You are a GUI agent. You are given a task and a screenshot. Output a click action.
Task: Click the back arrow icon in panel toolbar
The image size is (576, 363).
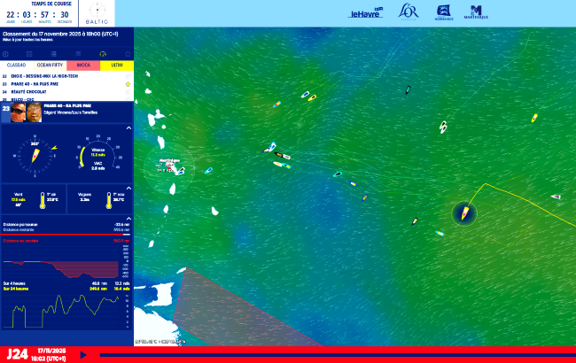coord(6,53)
